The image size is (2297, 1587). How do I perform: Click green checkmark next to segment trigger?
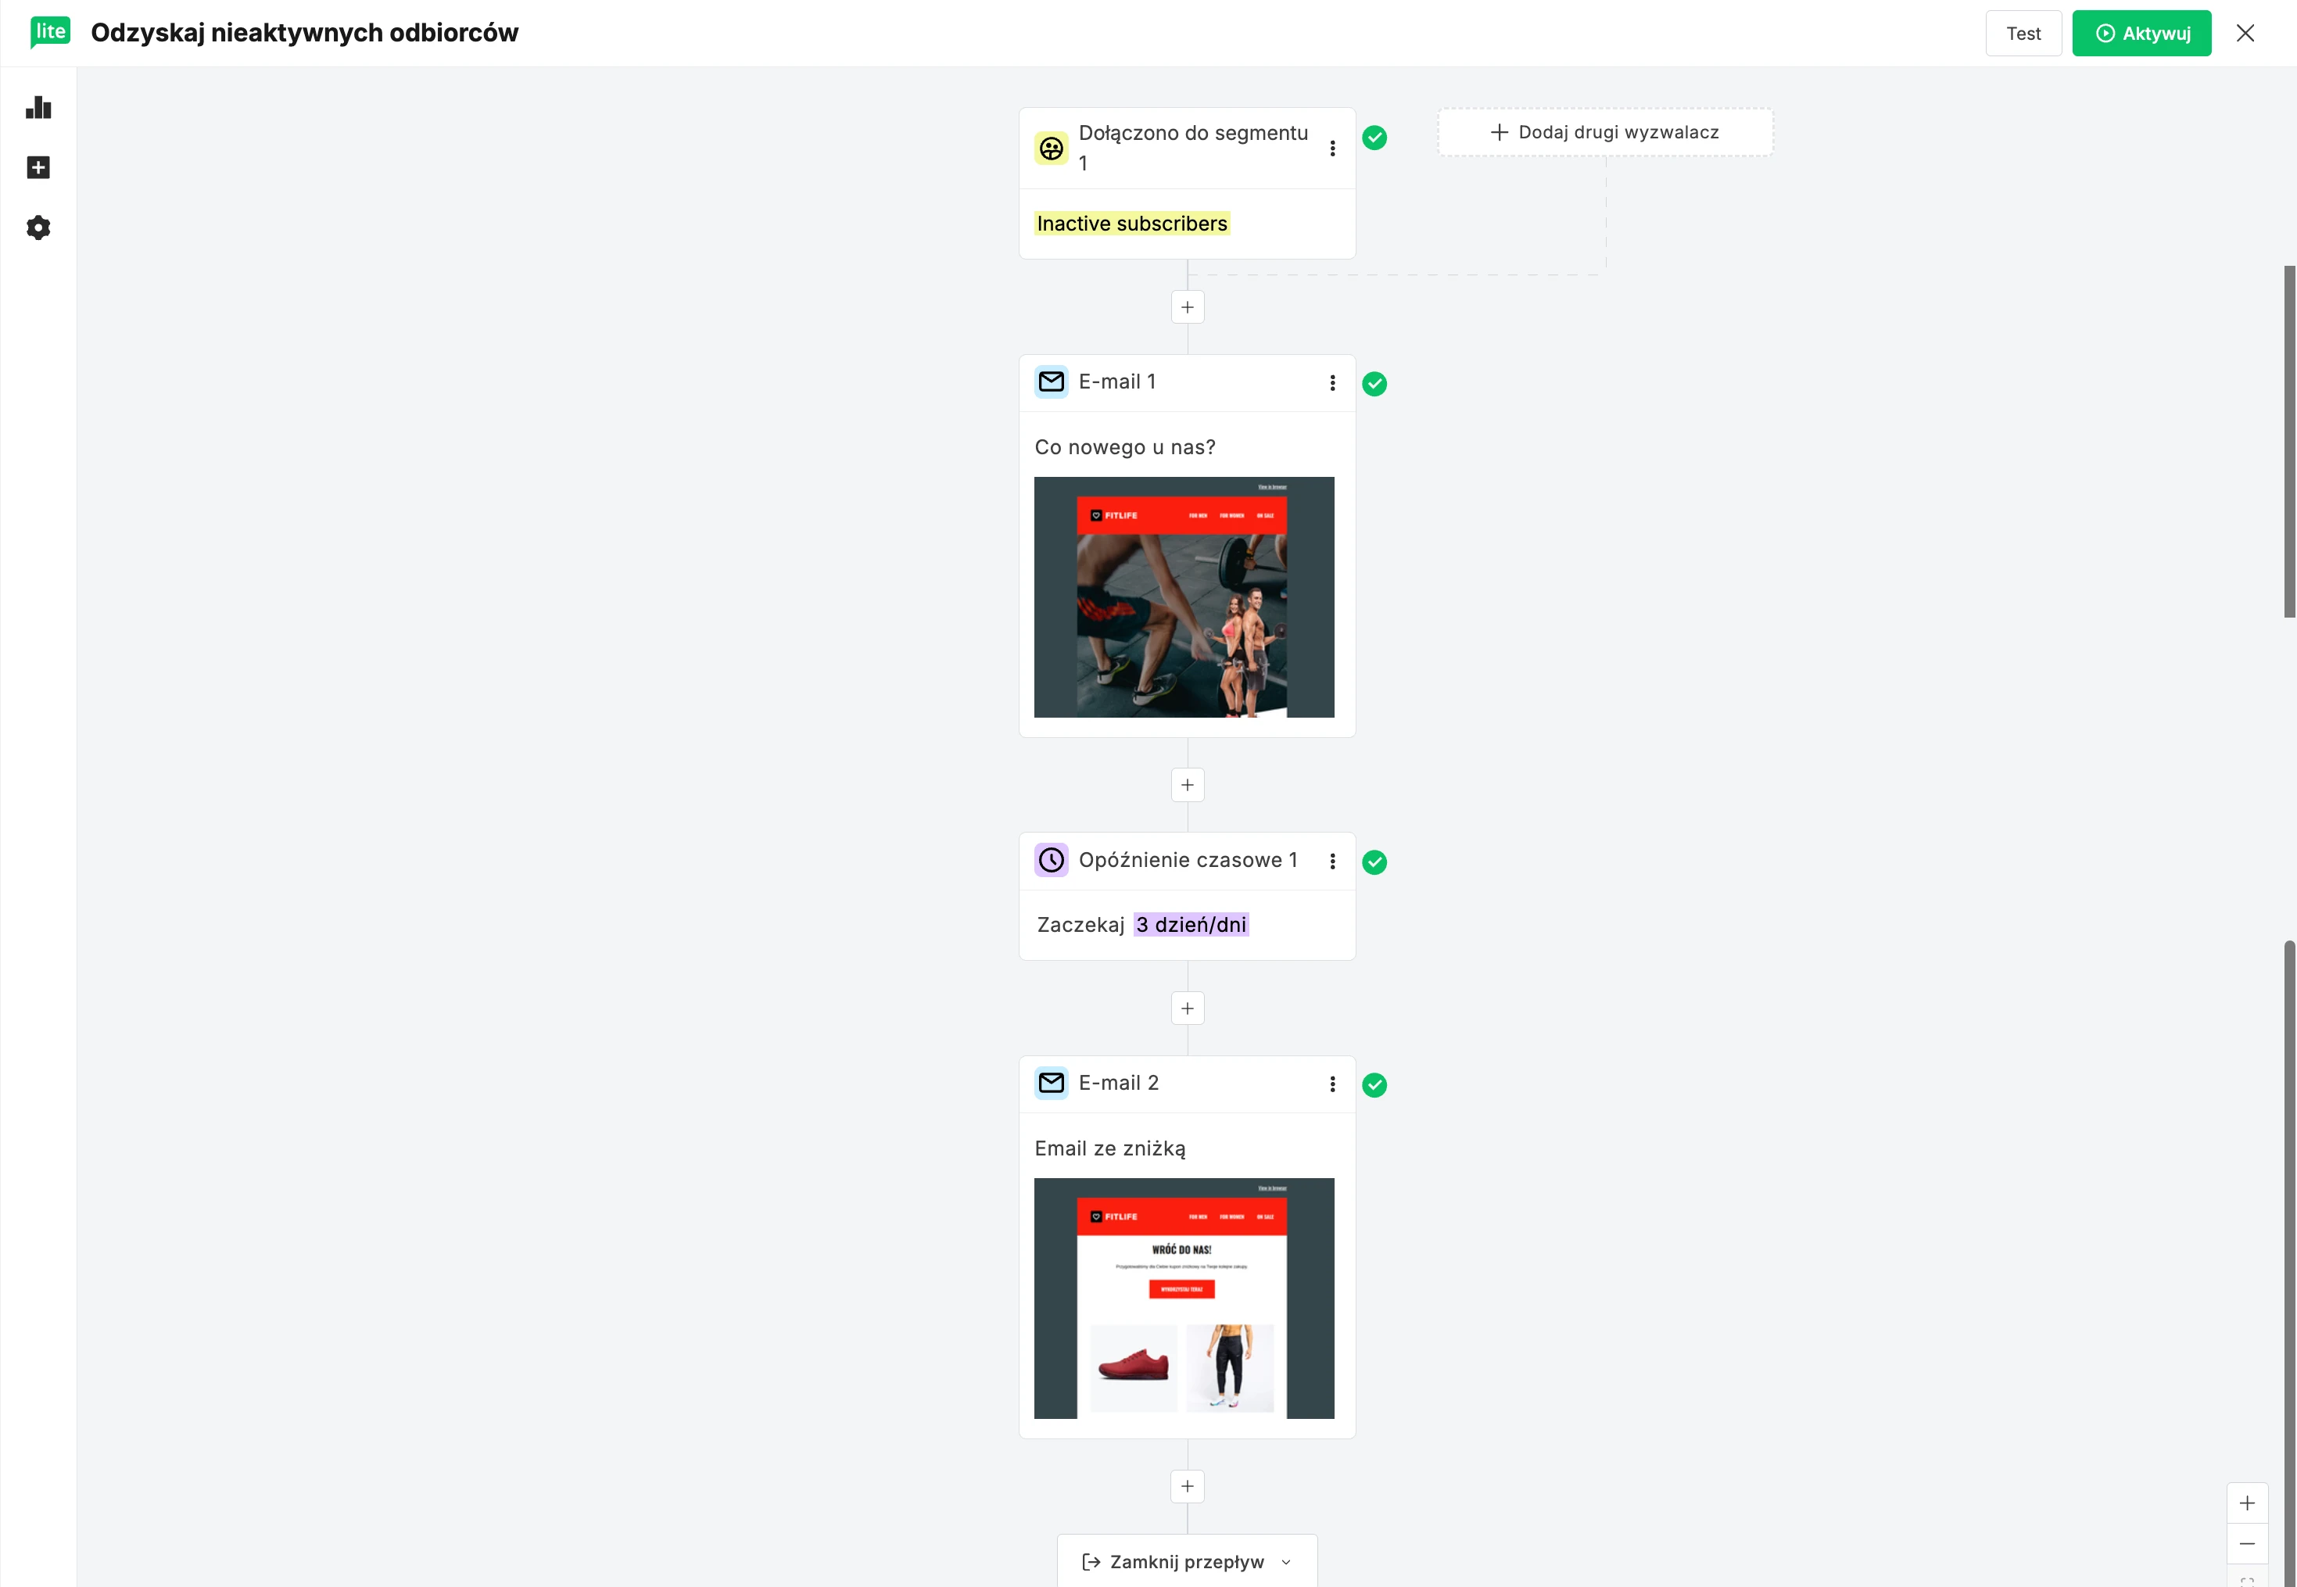coord(1374,138)
